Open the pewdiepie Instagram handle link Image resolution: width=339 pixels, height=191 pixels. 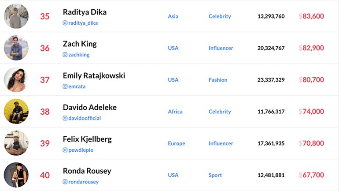[x=81, y=150]
